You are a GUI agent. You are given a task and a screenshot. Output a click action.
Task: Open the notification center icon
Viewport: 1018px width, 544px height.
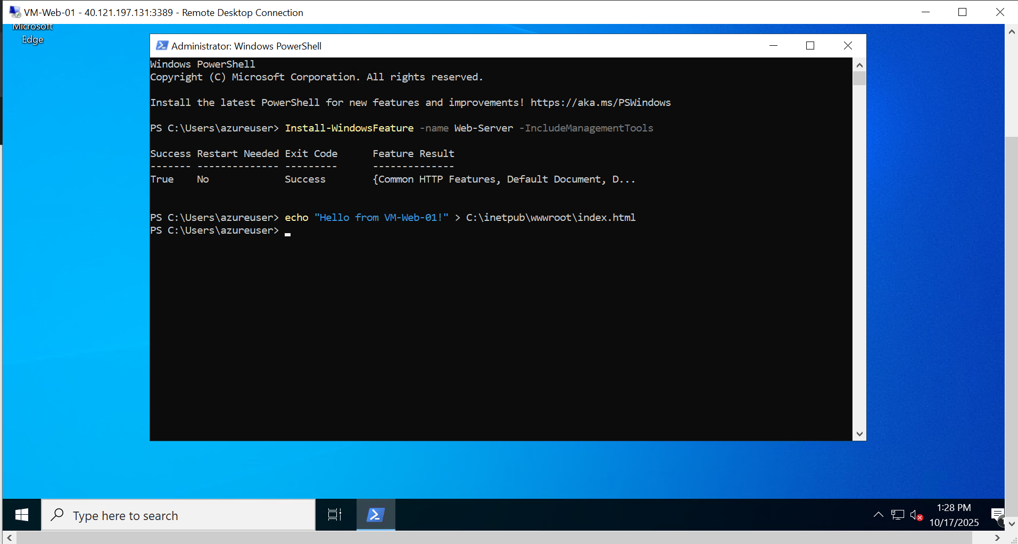pos(997,515)
